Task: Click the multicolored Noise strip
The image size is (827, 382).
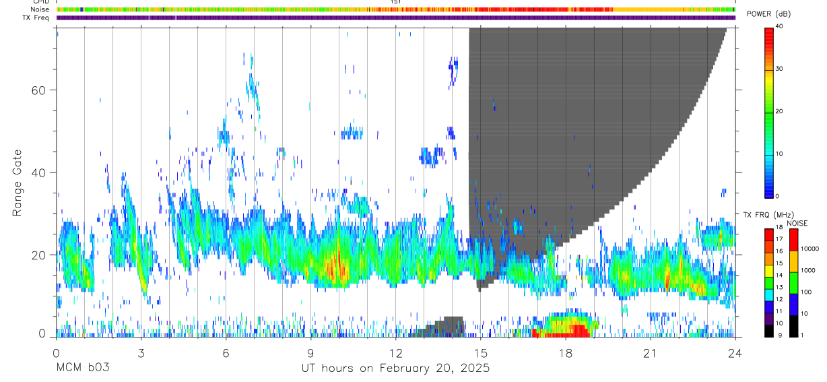Action: tap(396, 9)
